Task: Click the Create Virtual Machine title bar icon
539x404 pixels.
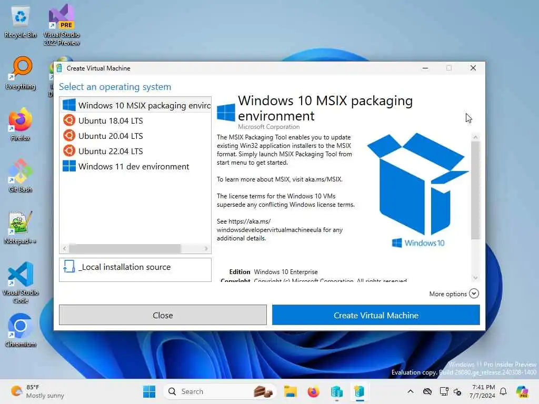Action: pyautogui.click(x=59, y=68)
